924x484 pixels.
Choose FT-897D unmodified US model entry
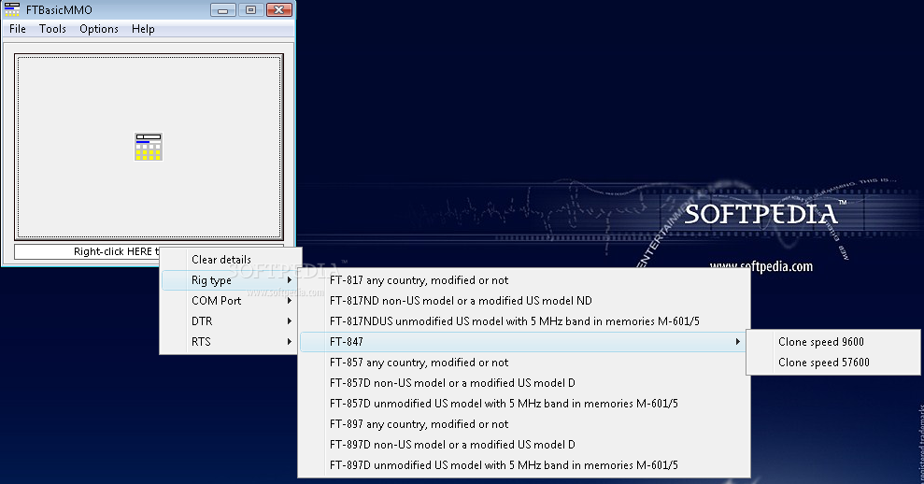pos(524,465)
